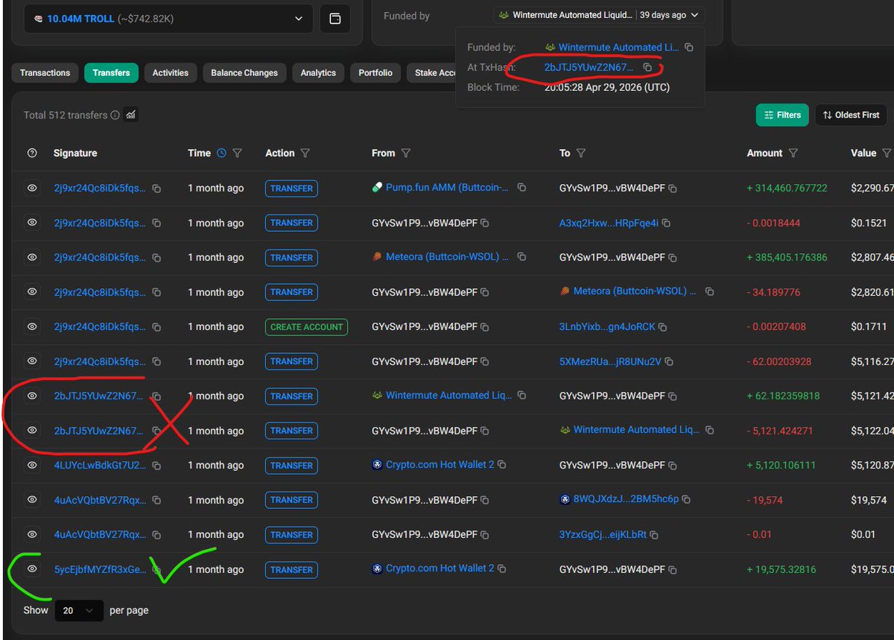This screenshot has width=894, height=640.
Task: Copy Meteora From address on +385,405.176386 row
Action: coord(521,257)
